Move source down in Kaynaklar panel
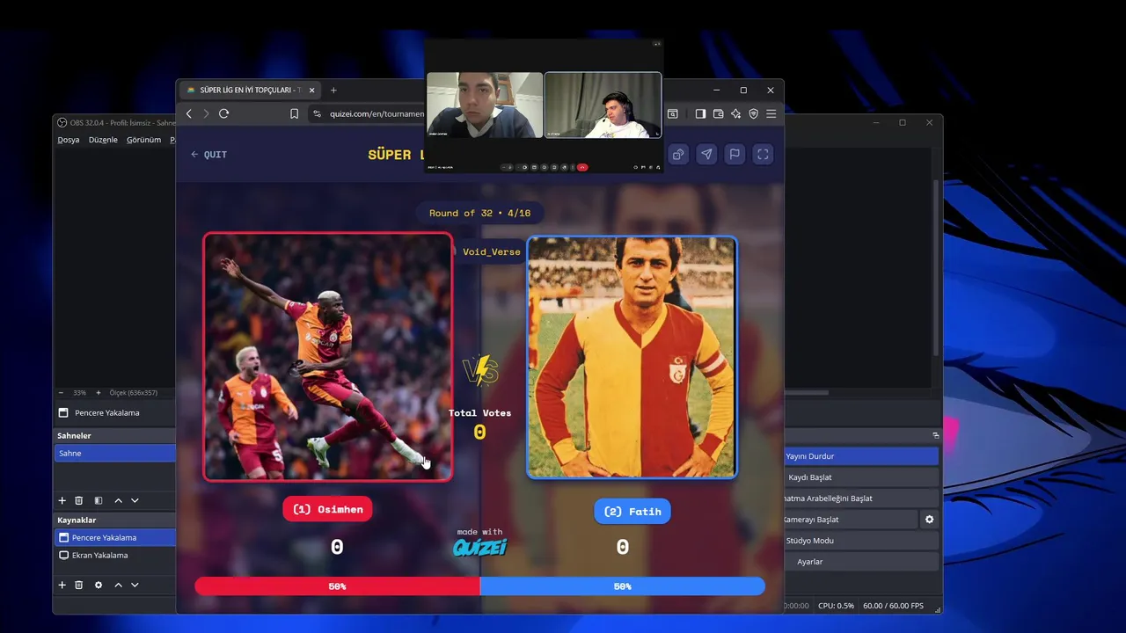Image resolution: width=1126 pixels, height=633 pixels. [x=135, y=585]
